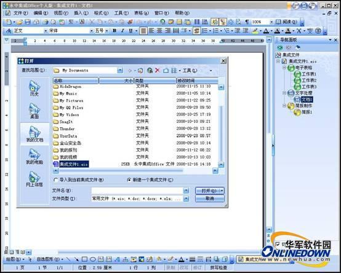The height and width of the screenshot is (273, 341).
Task: Open the 表格(A) menu
Action: point(142,13)
